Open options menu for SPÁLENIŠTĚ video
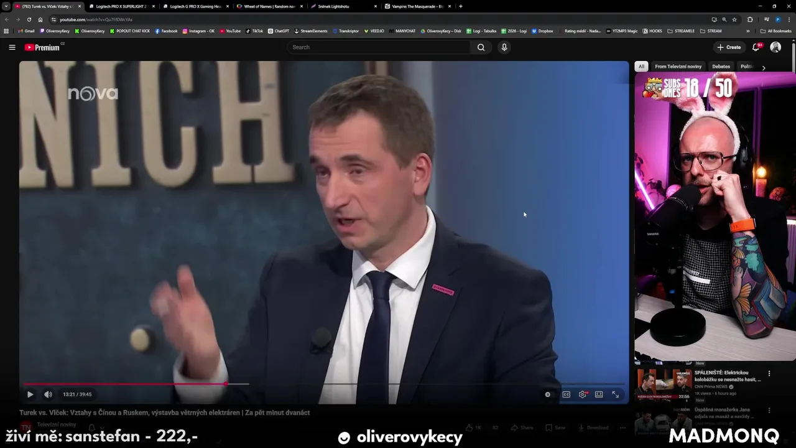 click(x=769, y=373)
